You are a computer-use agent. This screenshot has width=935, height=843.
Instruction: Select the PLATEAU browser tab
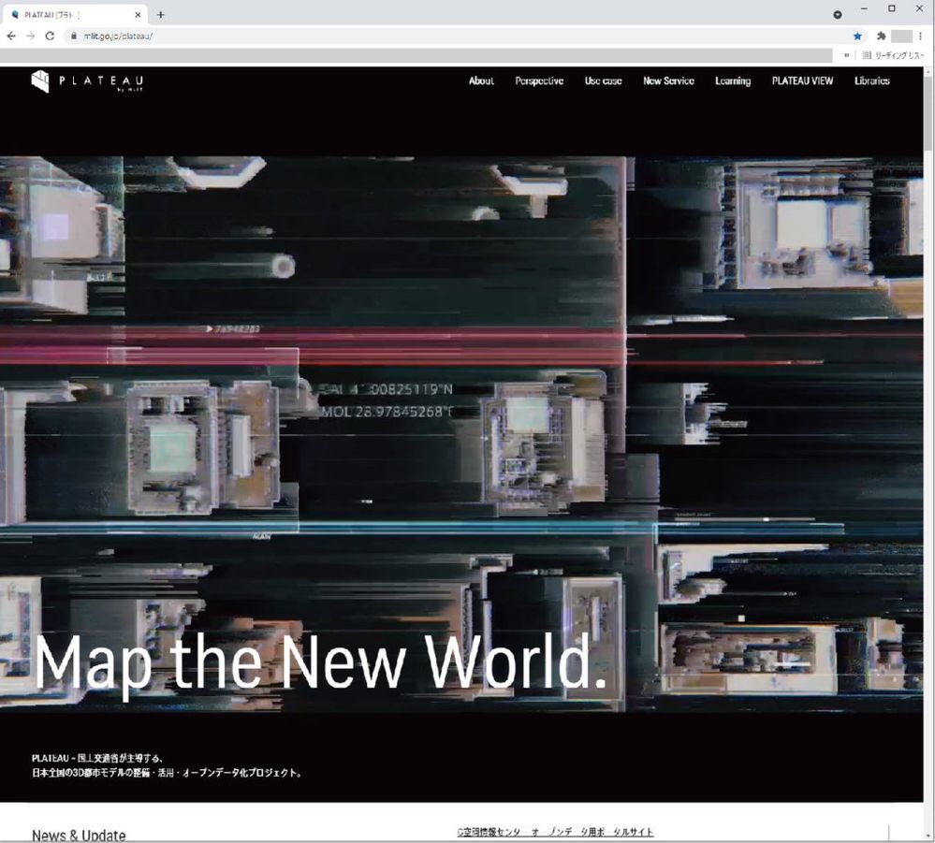[77, 15]
